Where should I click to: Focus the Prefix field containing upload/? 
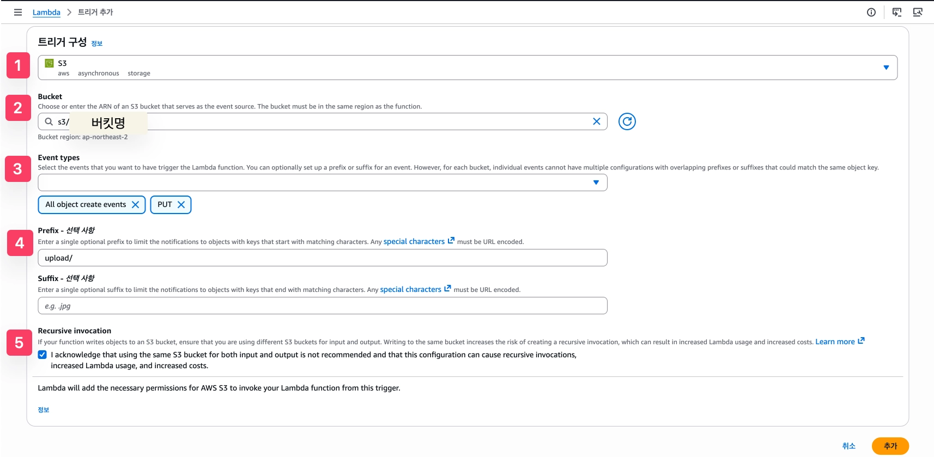pyautogui.click(x=323, y=258)
